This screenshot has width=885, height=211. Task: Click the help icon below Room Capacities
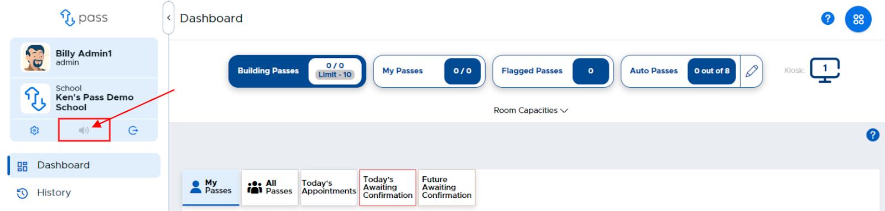point(872,135)
